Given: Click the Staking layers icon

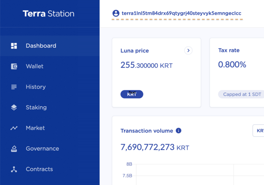Looking at the screenshot, I should (x=14, y=107).
